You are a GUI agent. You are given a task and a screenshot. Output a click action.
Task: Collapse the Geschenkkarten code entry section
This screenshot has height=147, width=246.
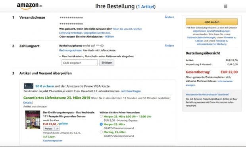[x=96, y=56]
